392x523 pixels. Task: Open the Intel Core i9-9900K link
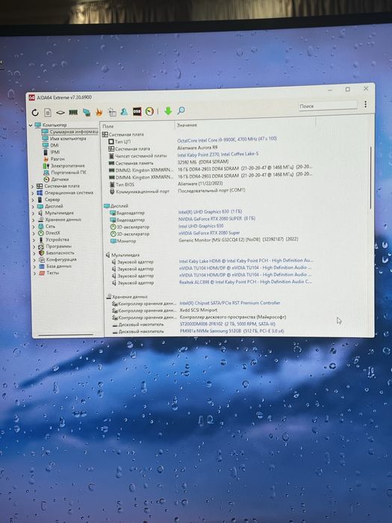point(227,140)
